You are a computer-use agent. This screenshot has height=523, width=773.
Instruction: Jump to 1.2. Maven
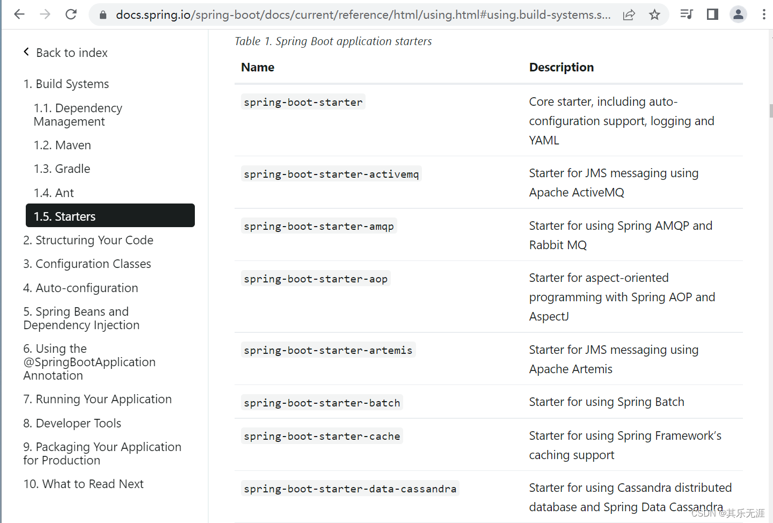click(62, 145)
